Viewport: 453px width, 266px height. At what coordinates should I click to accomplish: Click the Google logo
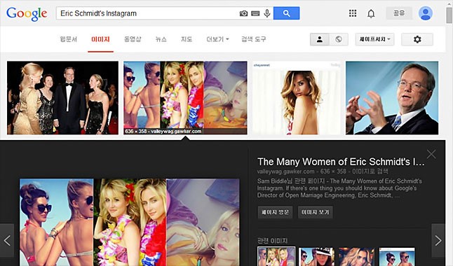tap(27, 14)
